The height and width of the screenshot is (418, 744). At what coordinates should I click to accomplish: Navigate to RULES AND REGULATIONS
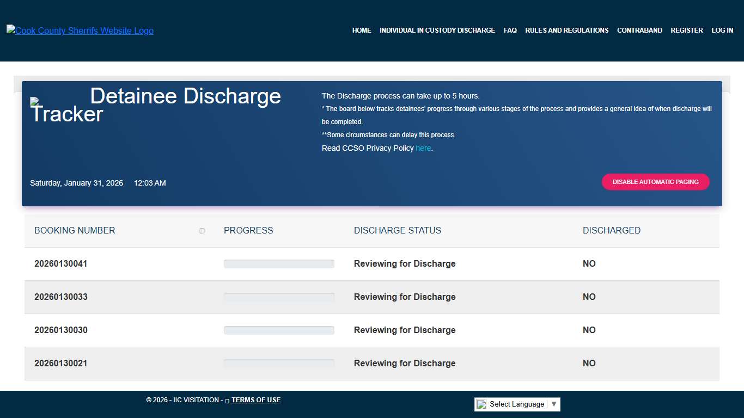pos(566,30)
